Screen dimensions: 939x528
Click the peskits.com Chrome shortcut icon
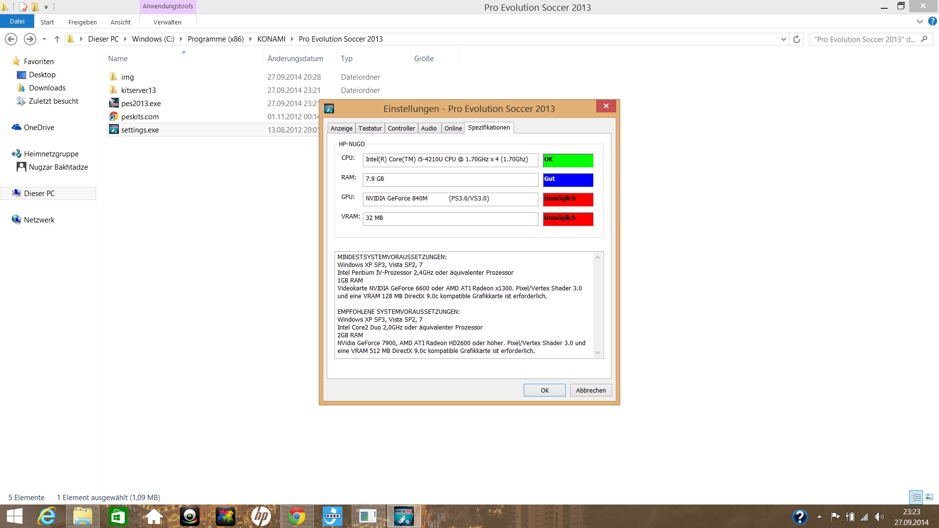point(113,116)
